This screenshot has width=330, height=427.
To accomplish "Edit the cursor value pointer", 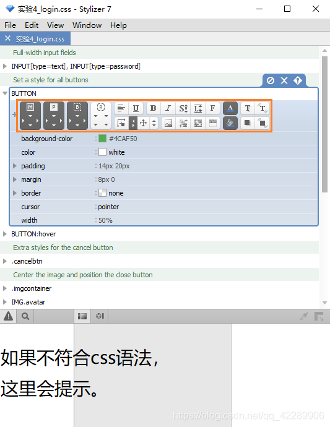I will pos(108,207).
